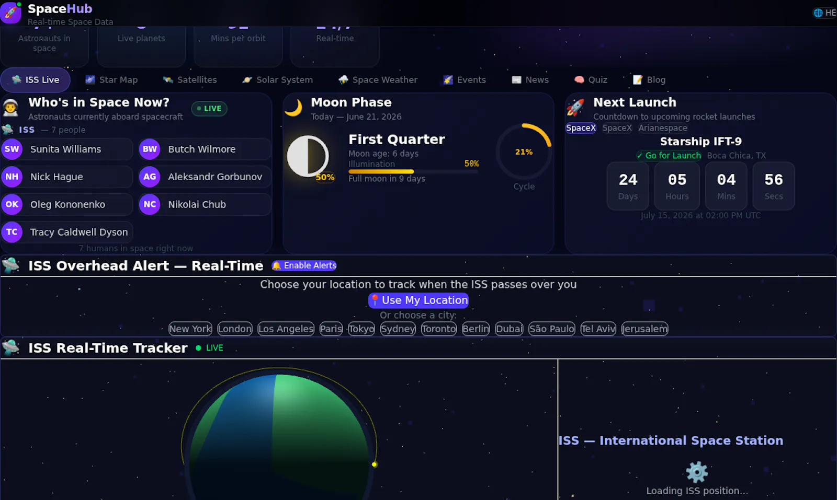Select the NH avatar for Nick Hague
Screen dimensions: 837x500
[12, 177]
